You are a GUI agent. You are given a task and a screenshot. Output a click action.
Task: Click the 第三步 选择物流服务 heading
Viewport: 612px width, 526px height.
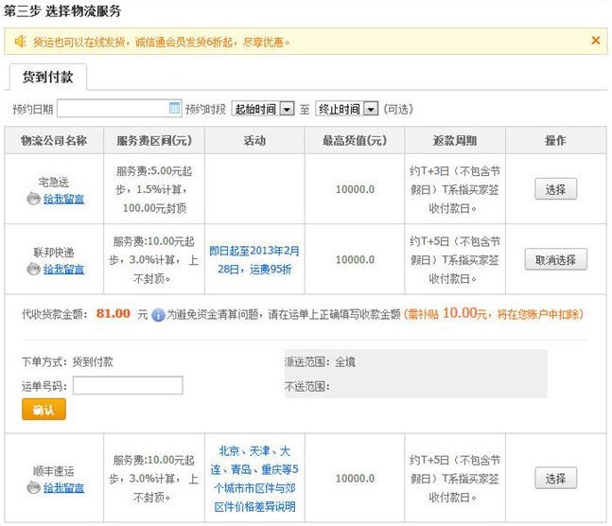(x=62, y=11)
